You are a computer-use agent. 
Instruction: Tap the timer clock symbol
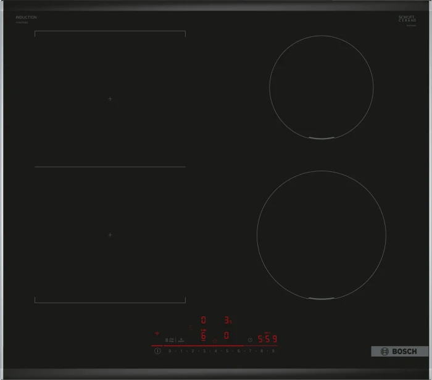tap(250, 340)
